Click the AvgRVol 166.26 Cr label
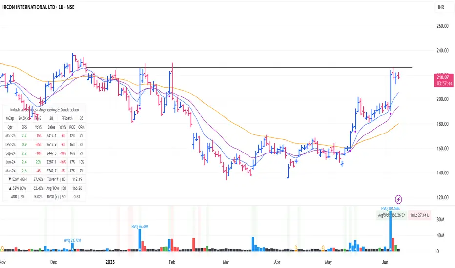This screenshot has width=455, height=268. coord(391,215)
